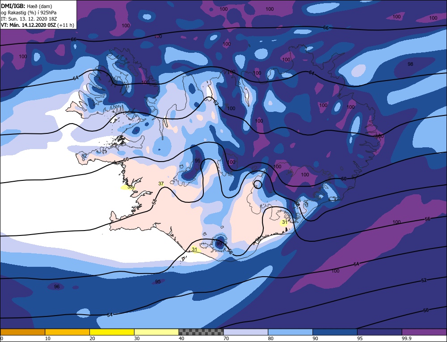Select the 'og Rakastig (%) í 925hPa' line
This screenshot has height=342, width=447.
(29, 13)
